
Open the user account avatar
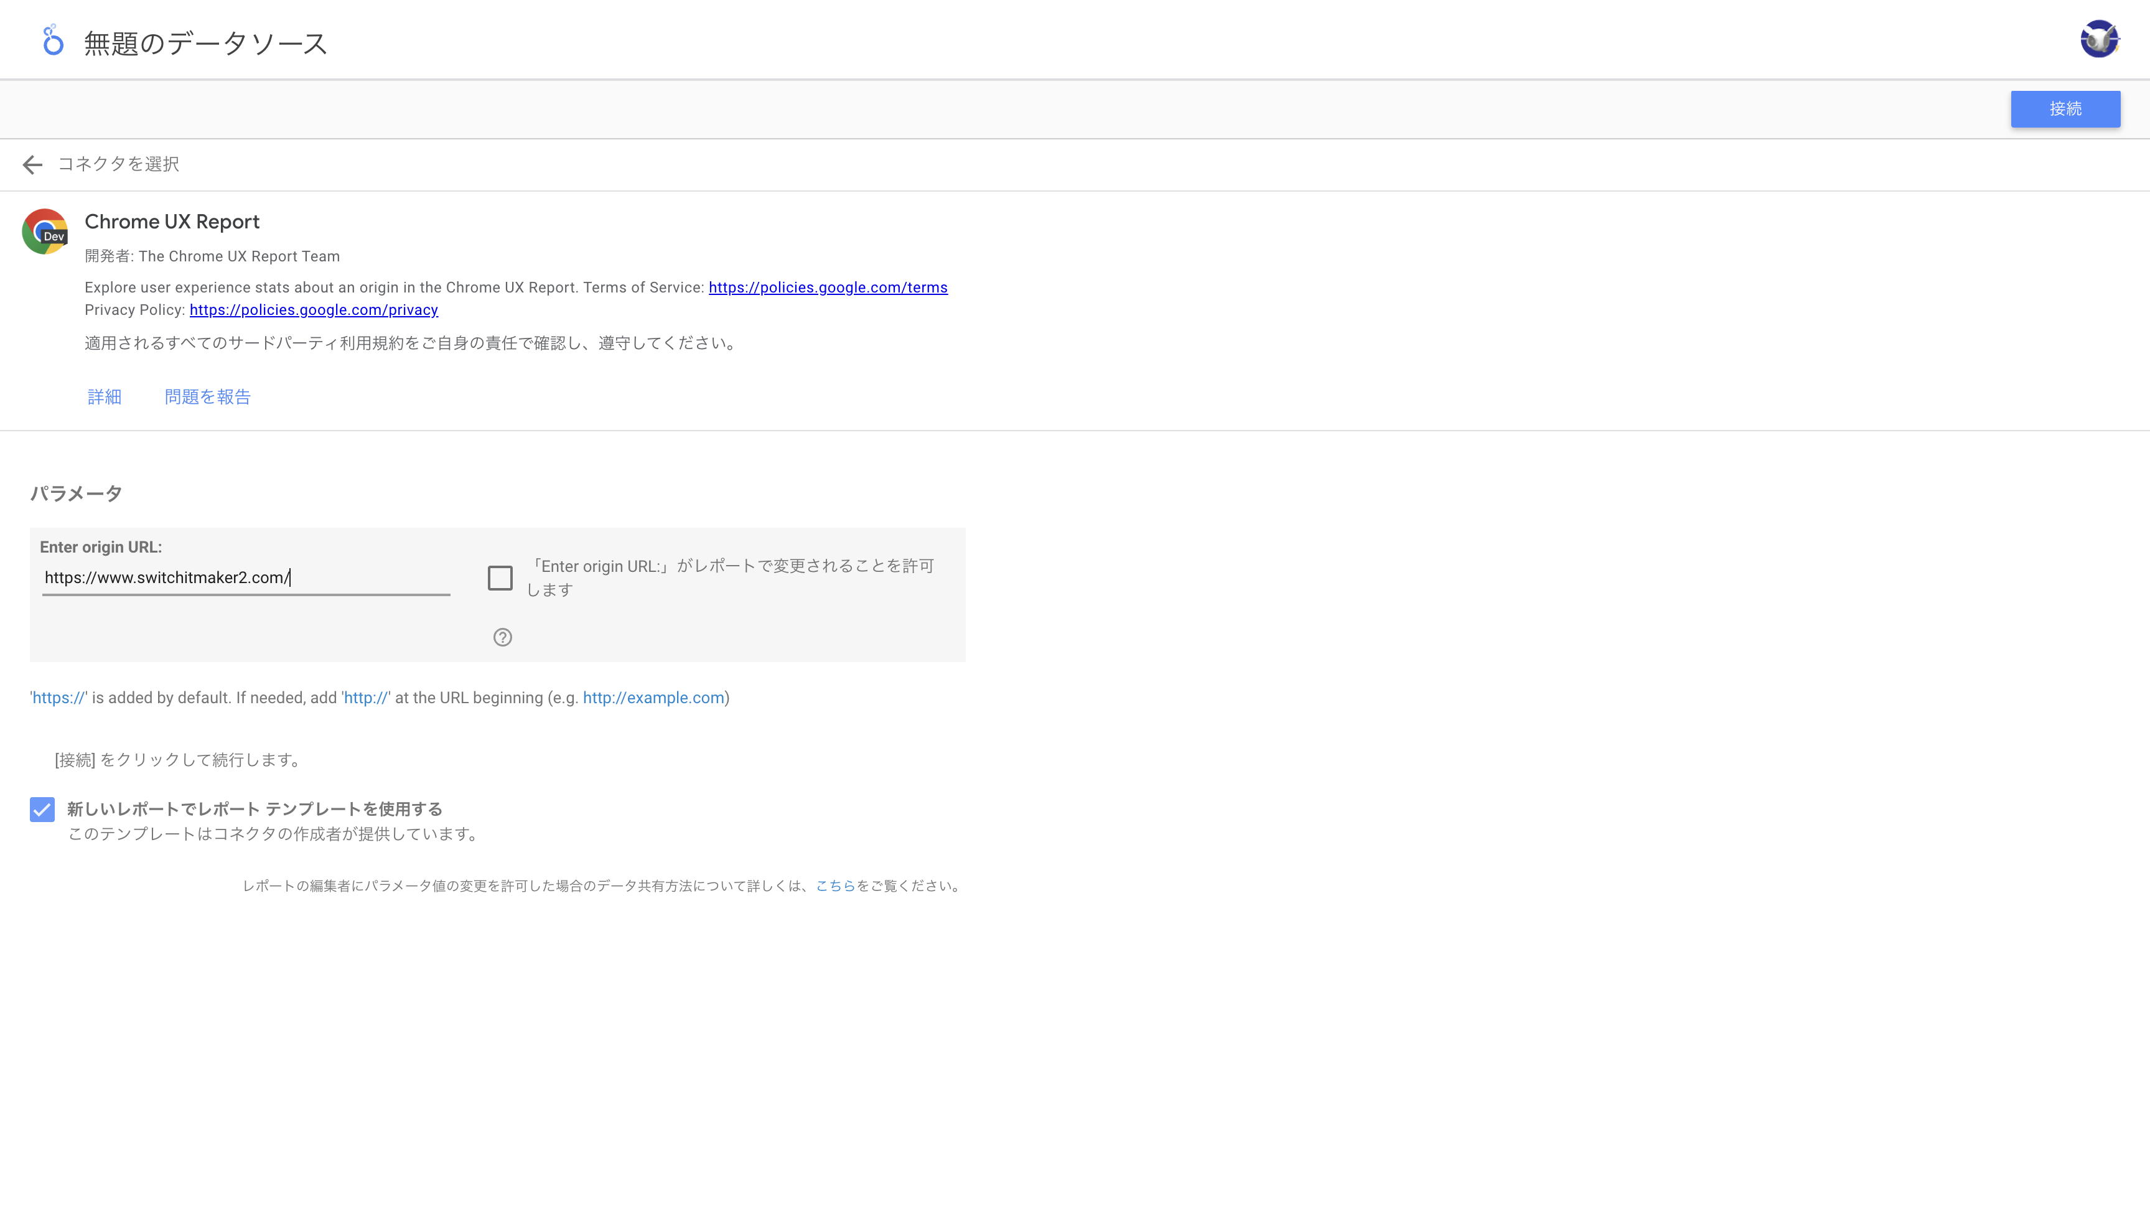coord(2099,39)
